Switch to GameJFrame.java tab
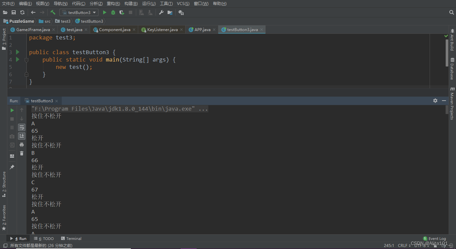 33,30
